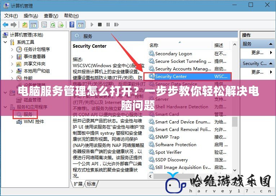The image size is (276, 196).
Task: Collapse Security C... section in actions pane
Action: (271, 63)
